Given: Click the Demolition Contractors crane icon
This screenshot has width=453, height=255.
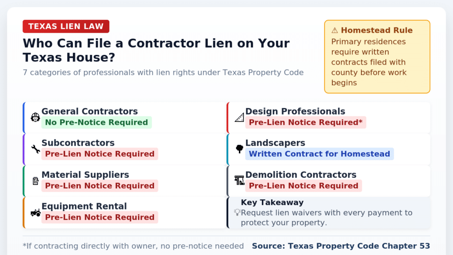Looking at the screenshot, I should click(x=239, y=181).
